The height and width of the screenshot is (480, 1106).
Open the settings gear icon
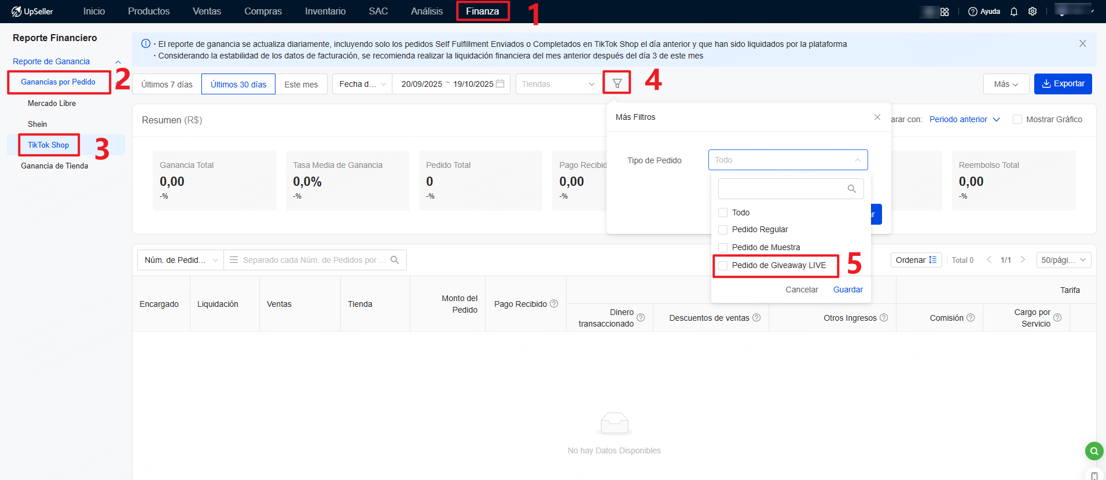pyautogui.click(x=1032, y=12)
